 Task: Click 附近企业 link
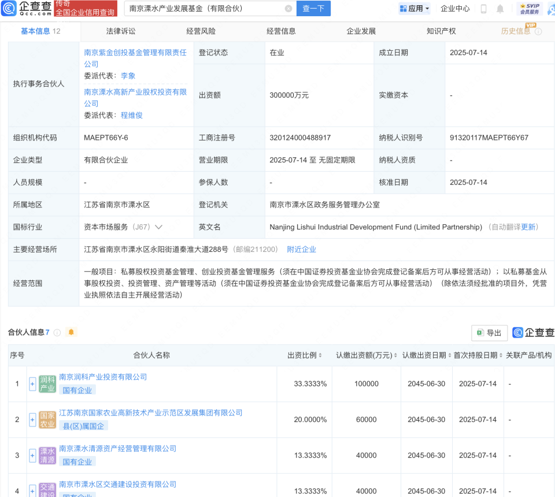pyautogui.click(x=301, y=250)
